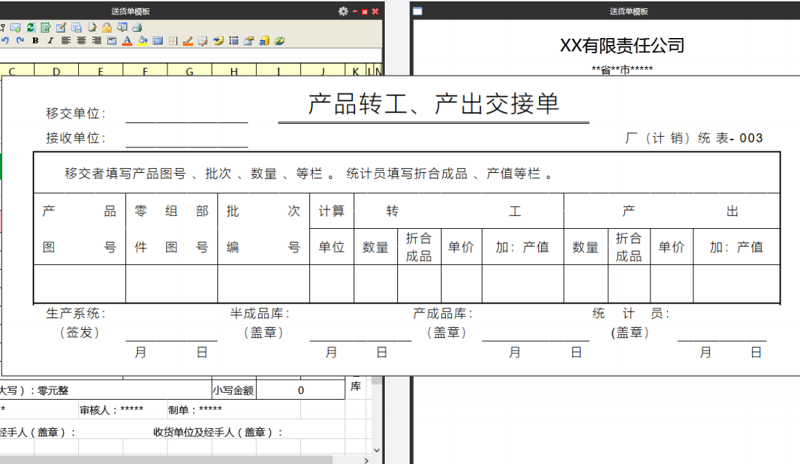This screenshot has width=800, height=464.
Task: Click horizontal scrollbar right arrow
Action: [366, 460]
